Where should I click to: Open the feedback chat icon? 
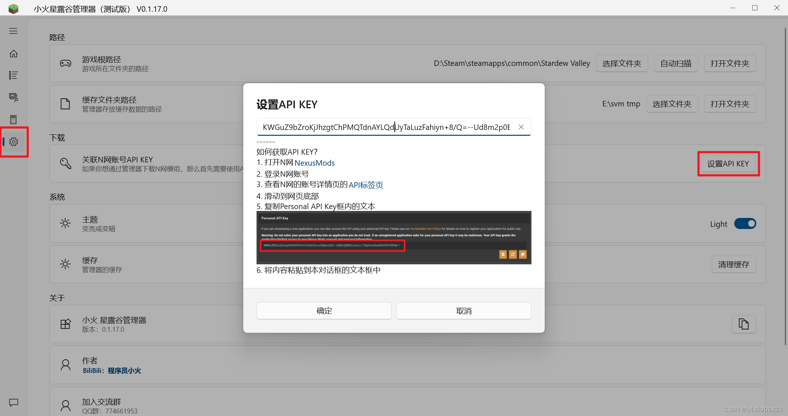(x=14, y=402)
